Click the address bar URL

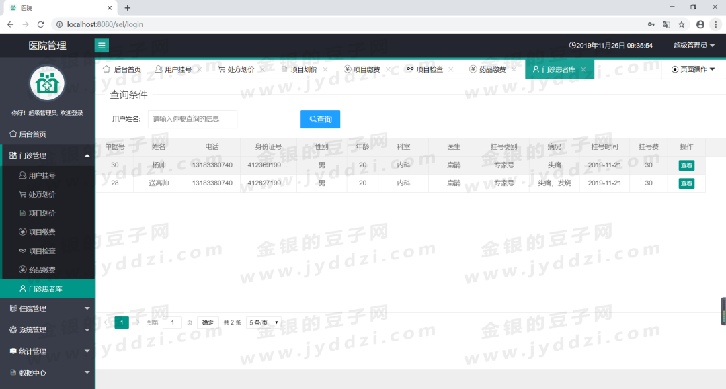pyautogui.click(x=105, y=24)
